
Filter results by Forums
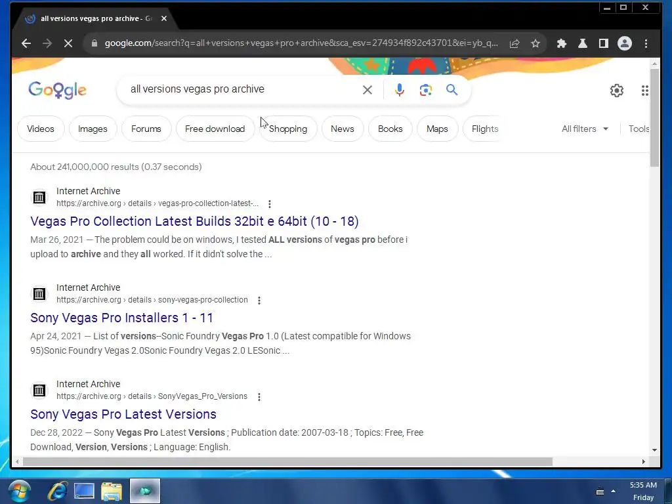(x=146, y=129)
